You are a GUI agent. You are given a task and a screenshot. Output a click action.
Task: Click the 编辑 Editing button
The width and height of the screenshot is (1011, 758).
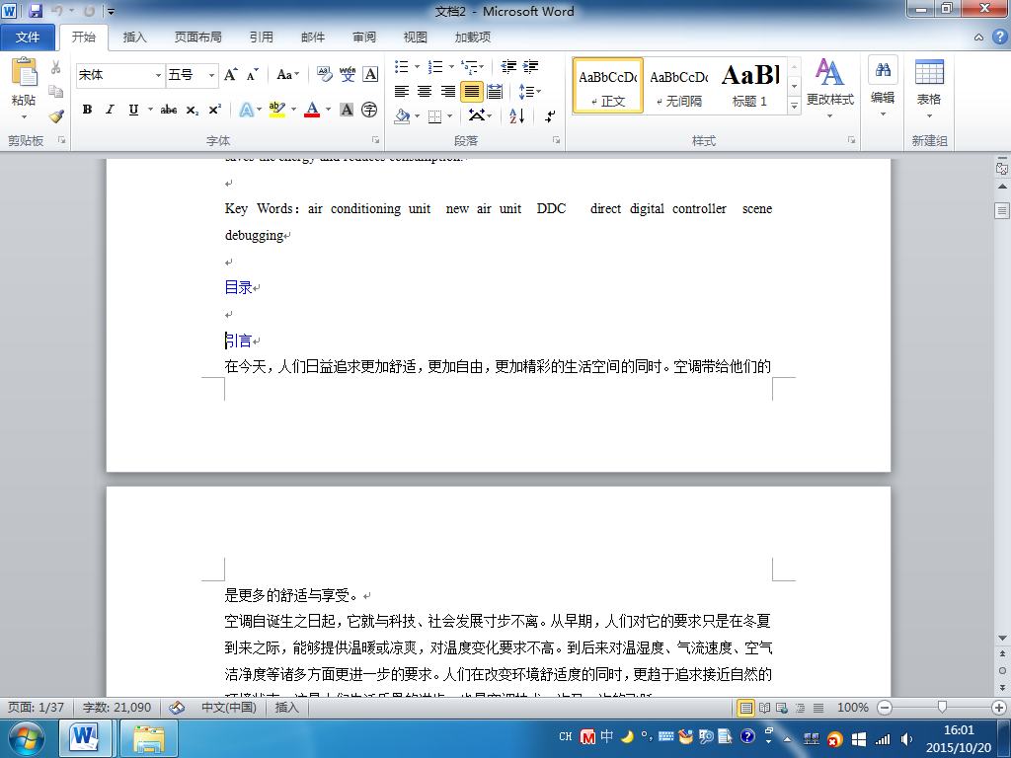(x=883, y=88)
